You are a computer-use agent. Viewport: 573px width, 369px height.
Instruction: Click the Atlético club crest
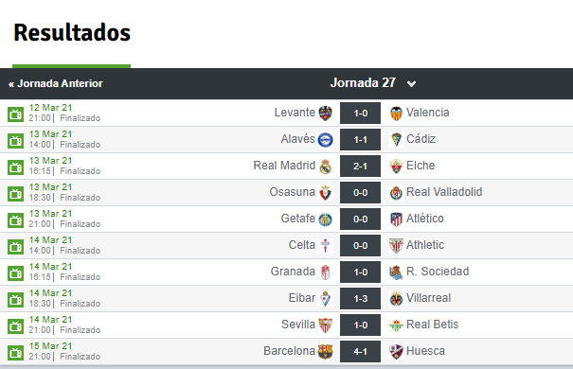point(396,220)
